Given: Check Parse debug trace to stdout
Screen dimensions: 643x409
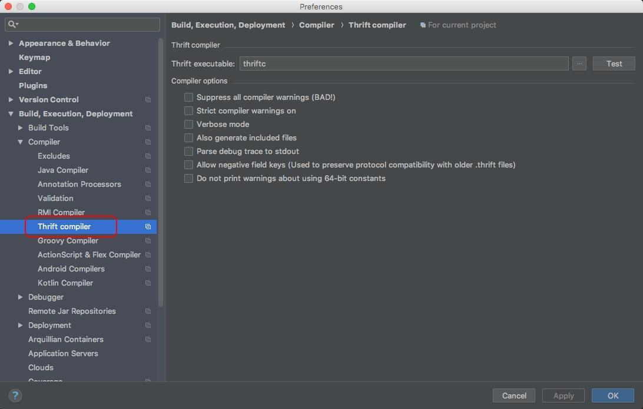Looking at the screenshot, I should (188, 151).
